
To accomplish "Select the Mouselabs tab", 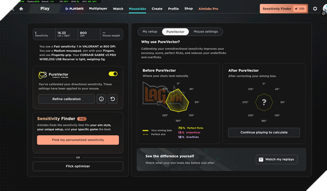I will pyautogui.click(x=138, y=9).
